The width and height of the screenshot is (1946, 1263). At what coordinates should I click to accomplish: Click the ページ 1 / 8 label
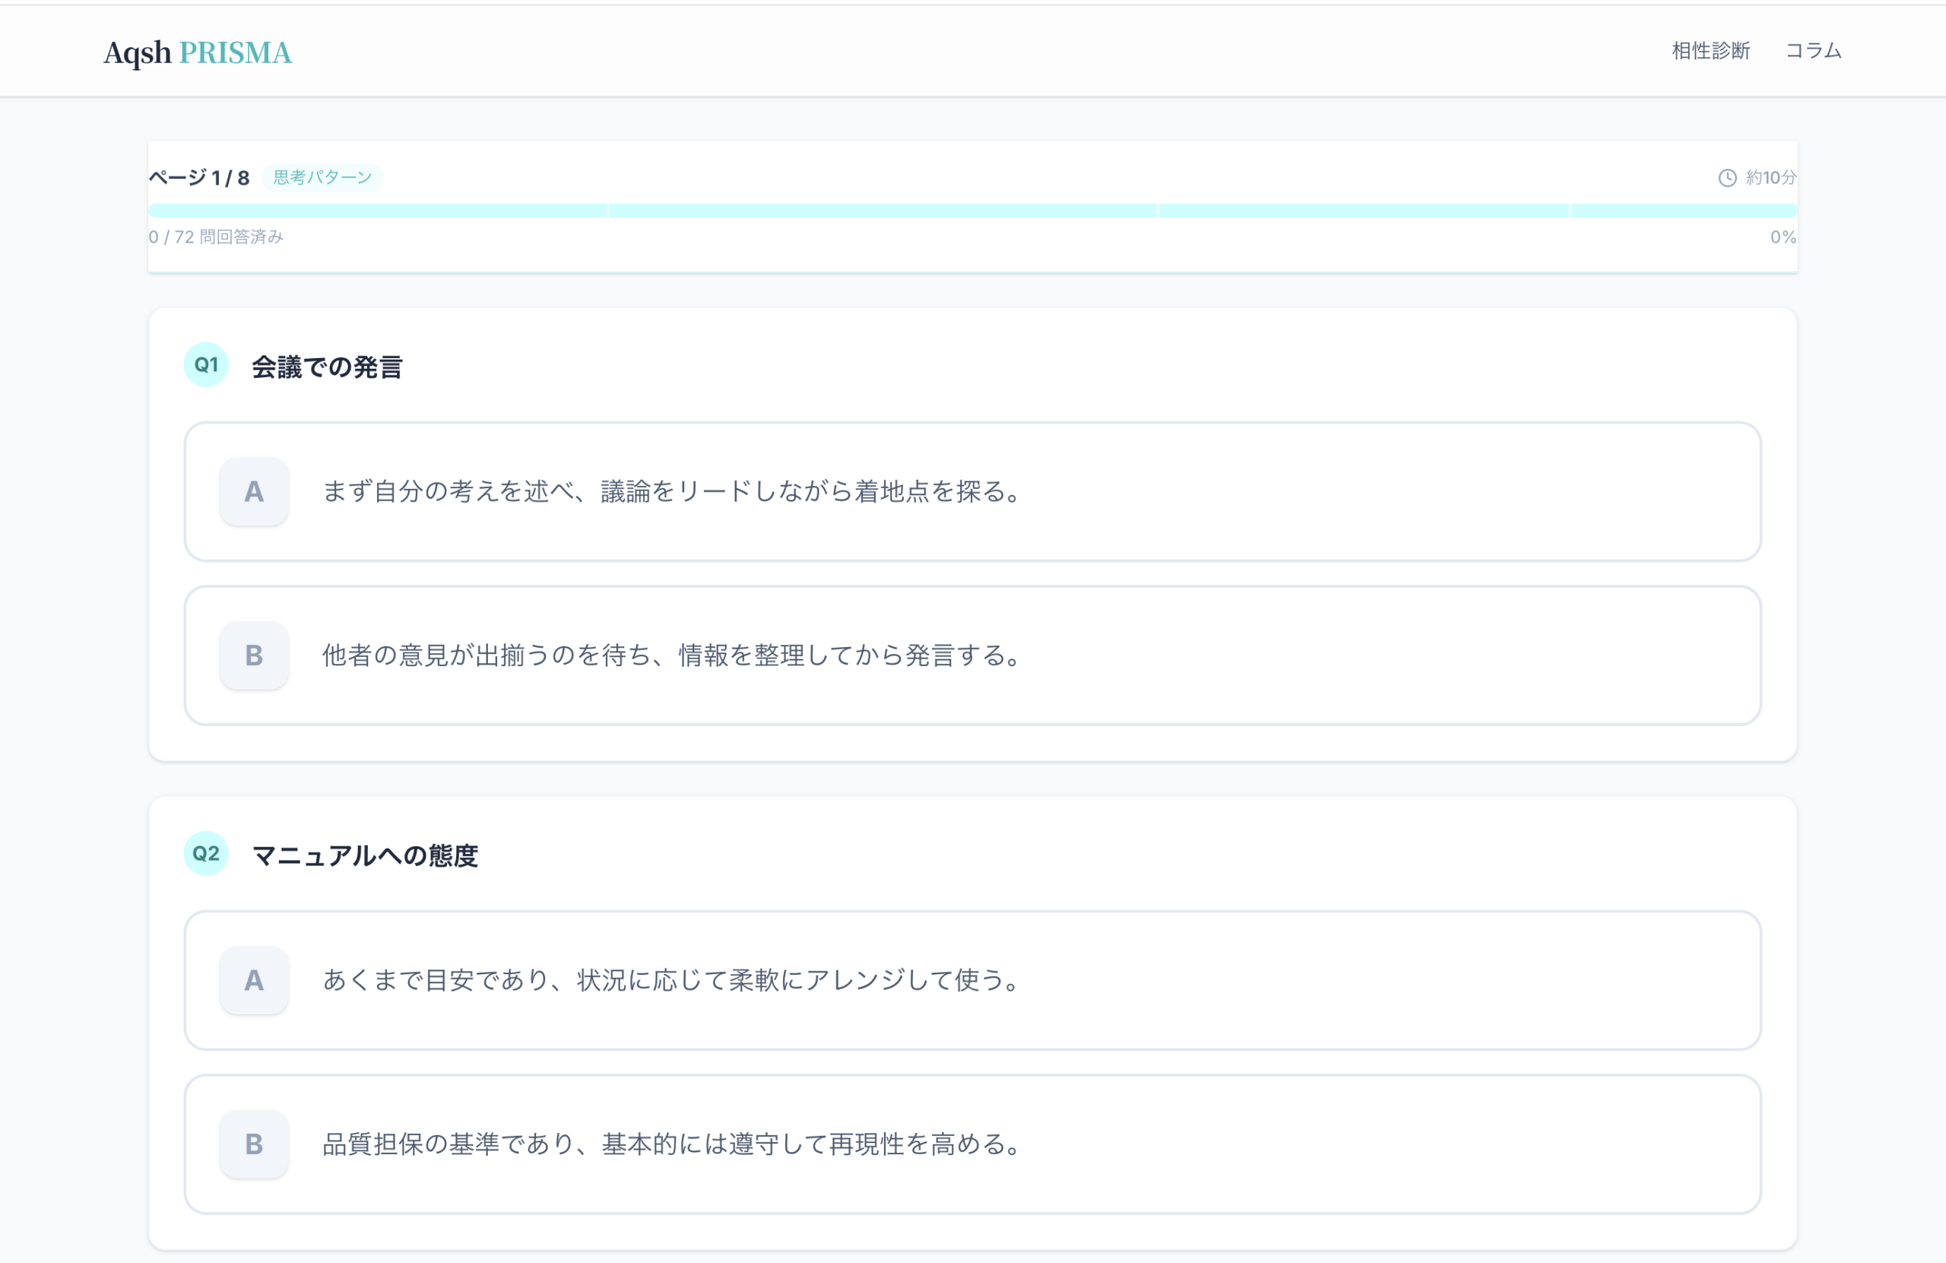pyautogui.click(x=198, y=177)
